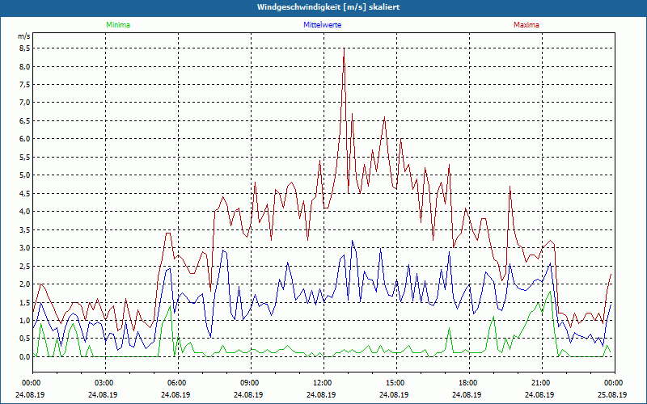
Task: Click the 1,5 y-axis value
Action: point(25,302)
